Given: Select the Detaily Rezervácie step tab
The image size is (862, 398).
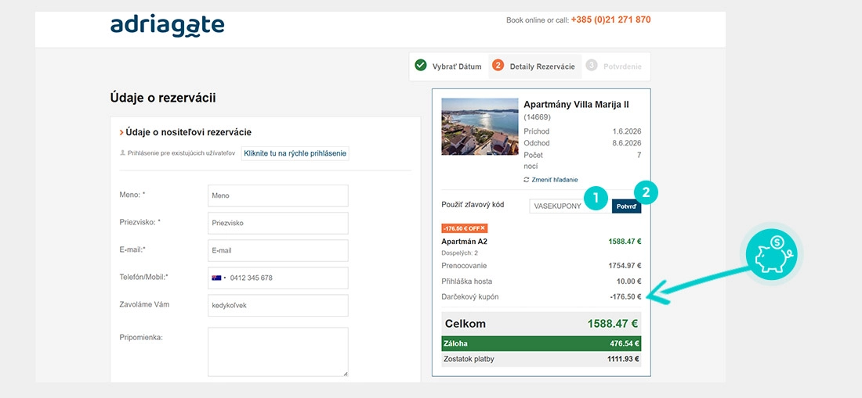Looking at the screenshot, I should point(541,66).
